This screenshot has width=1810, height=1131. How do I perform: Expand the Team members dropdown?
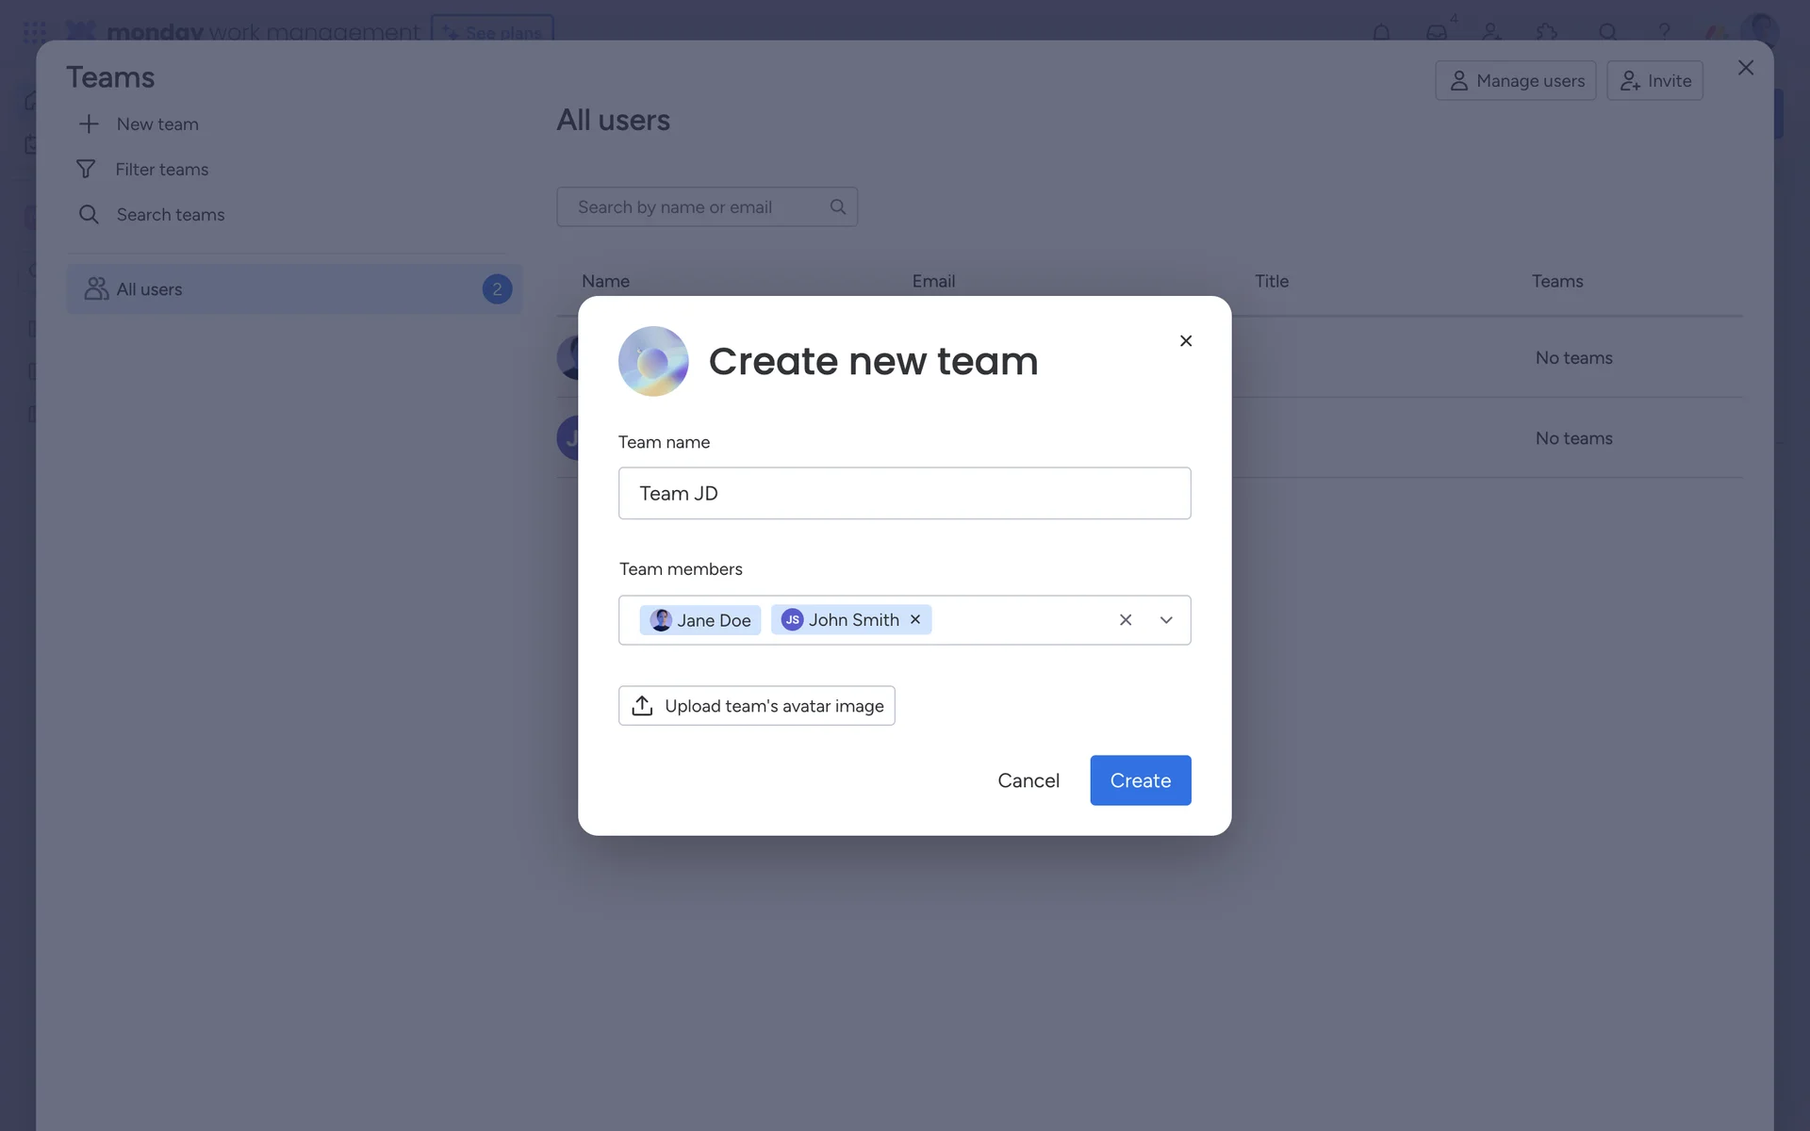pos(1166,620)
